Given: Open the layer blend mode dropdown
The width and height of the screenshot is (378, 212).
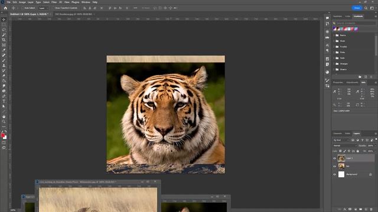Looking at the screenshot, I should coord(345,145).
